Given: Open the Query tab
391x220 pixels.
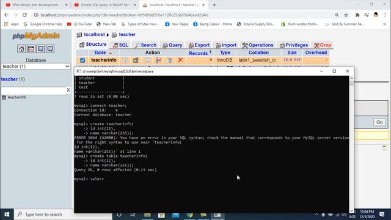Looking at the screenshot, I should coord(172,45).
